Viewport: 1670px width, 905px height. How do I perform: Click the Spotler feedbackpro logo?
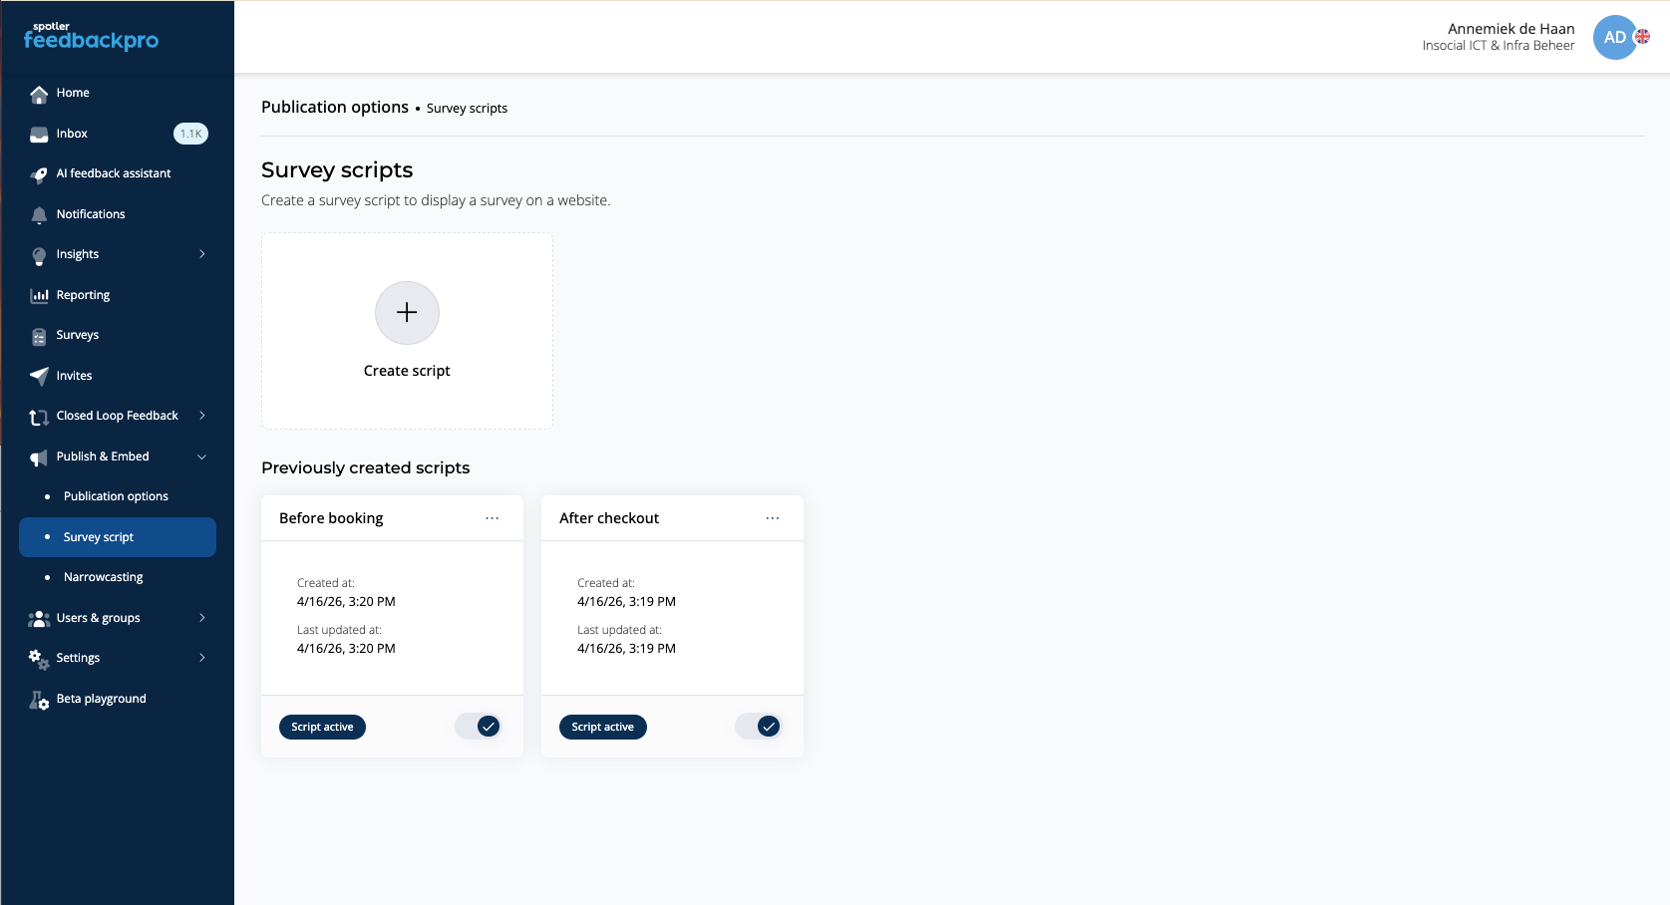point(91,37)
